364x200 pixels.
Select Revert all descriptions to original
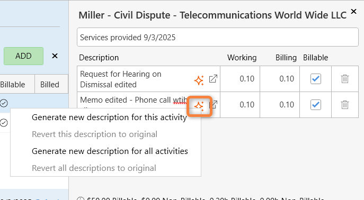(94, 168)
